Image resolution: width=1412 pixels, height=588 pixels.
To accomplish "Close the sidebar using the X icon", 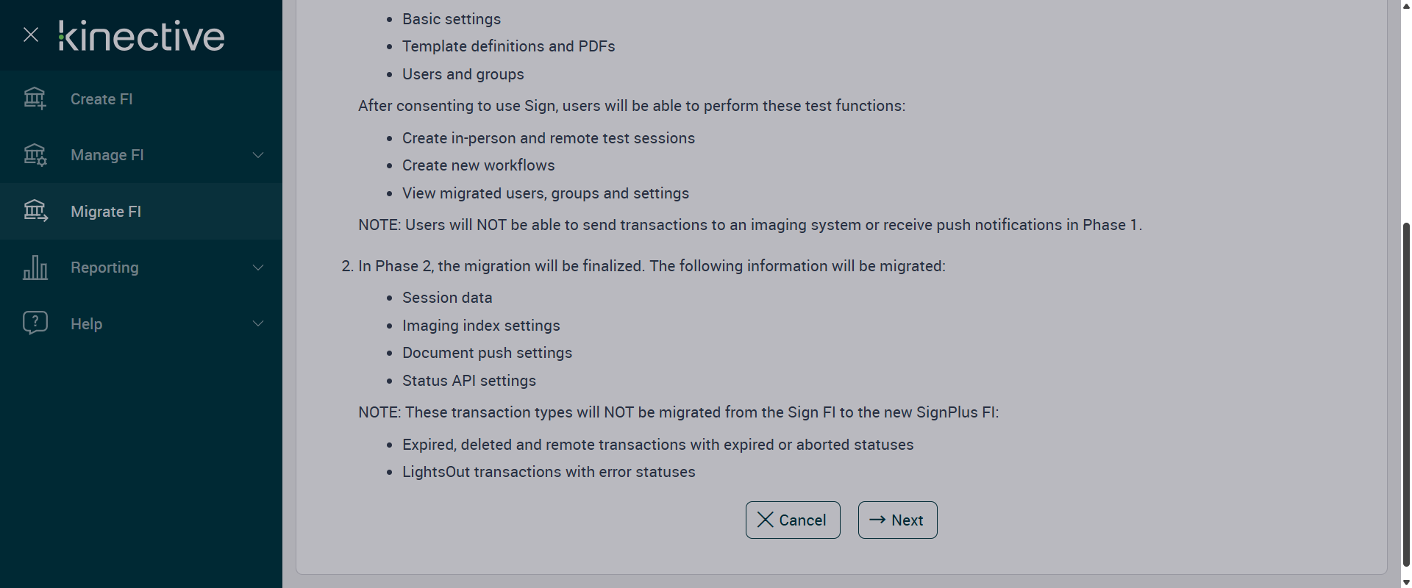I will 31,35.
